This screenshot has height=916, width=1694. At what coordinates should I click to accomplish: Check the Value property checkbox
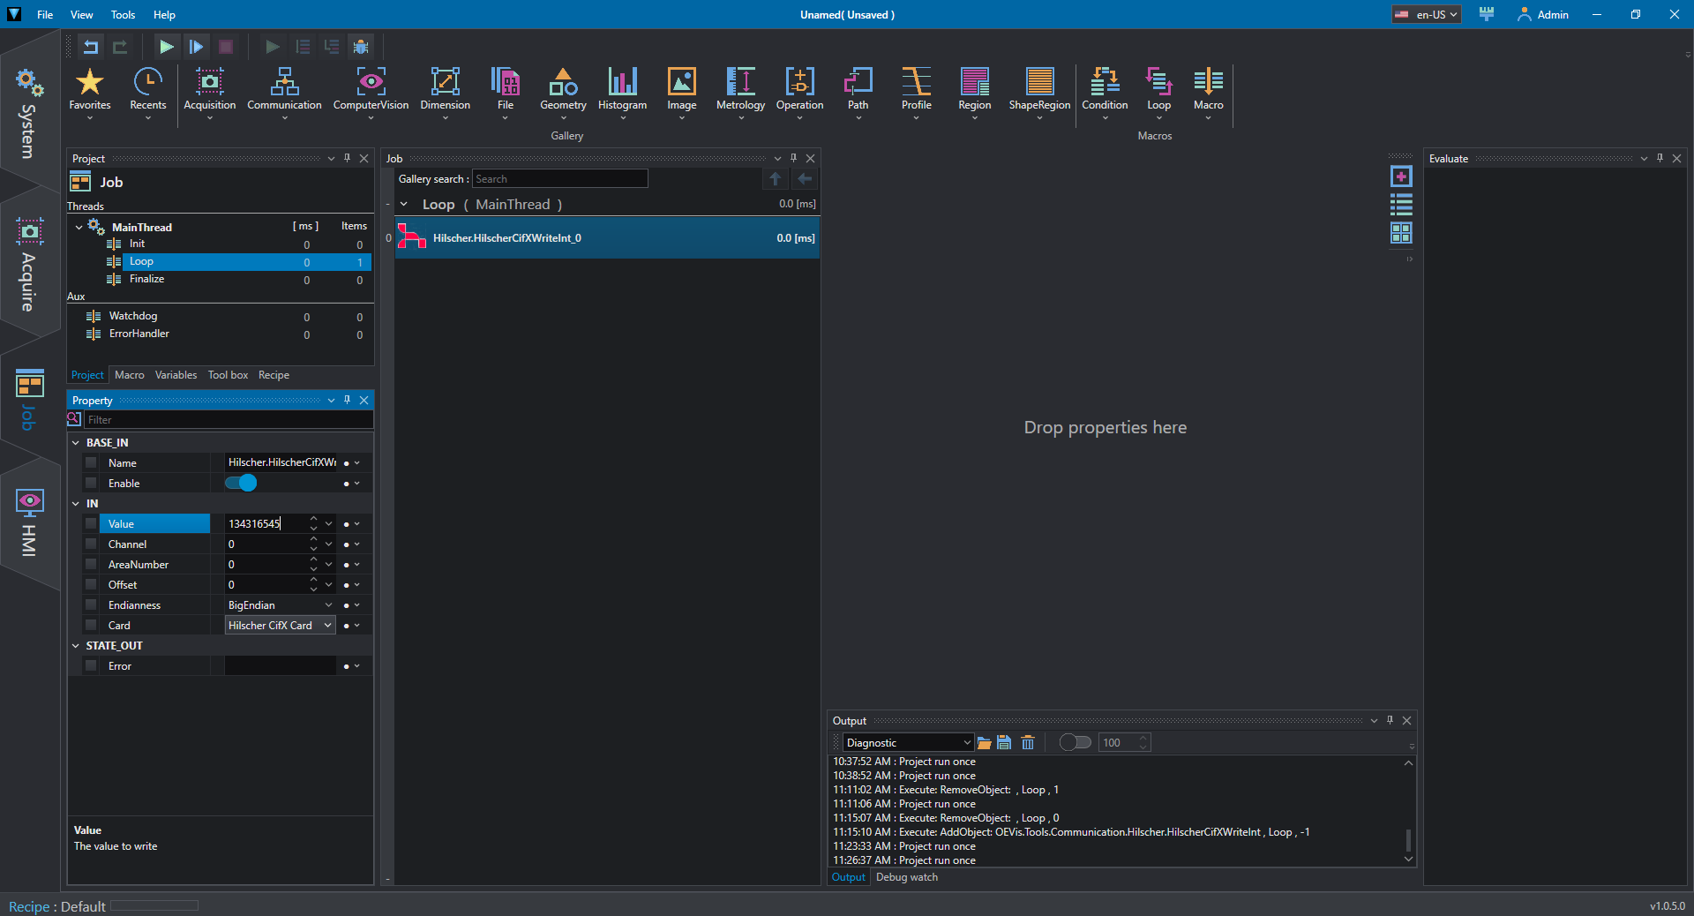91,524
